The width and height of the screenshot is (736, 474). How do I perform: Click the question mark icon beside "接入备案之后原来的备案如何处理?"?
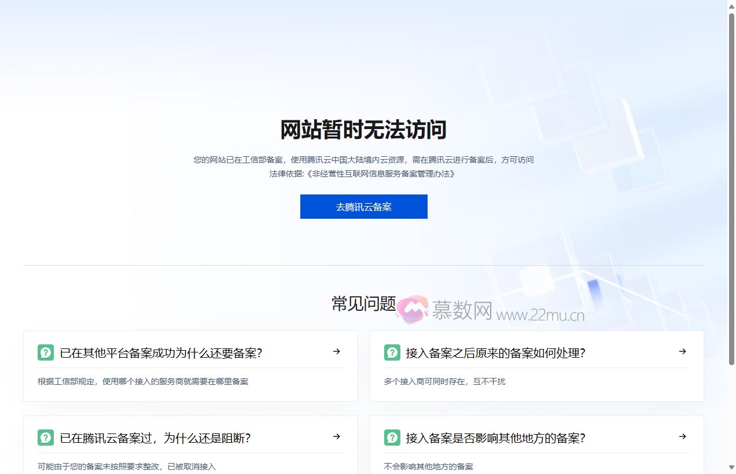(392, 352)
